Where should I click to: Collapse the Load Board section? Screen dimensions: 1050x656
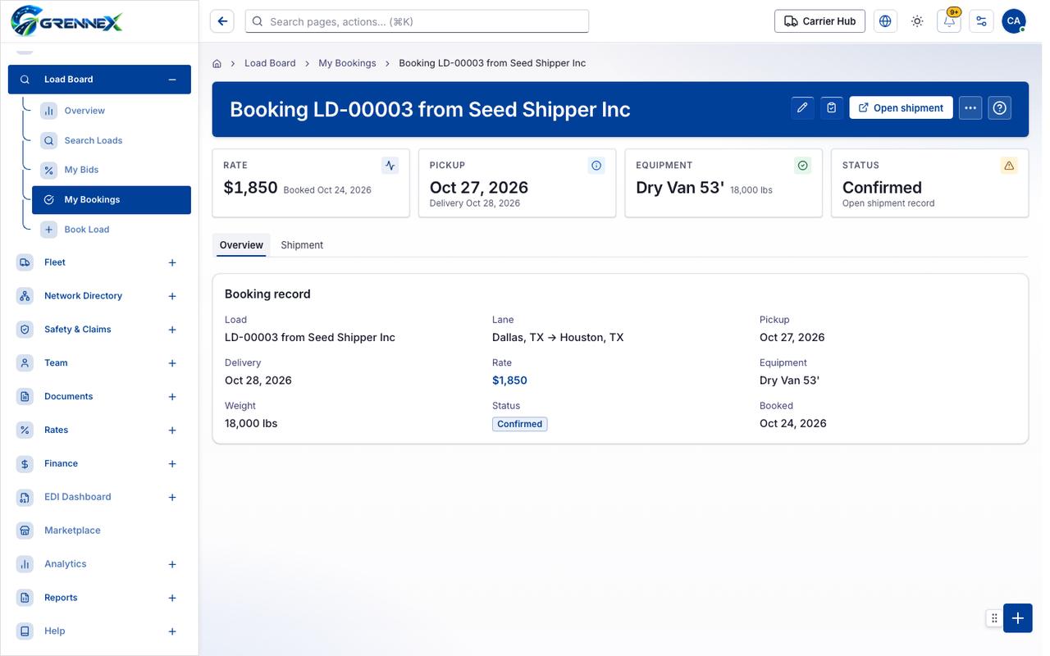click(172, 80)
